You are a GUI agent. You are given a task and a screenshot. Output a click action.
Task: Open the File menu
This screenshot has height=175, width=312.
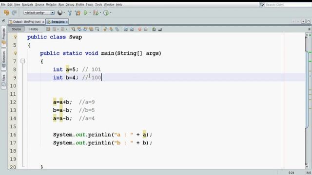pyautogui.click(x=3, y=4)
